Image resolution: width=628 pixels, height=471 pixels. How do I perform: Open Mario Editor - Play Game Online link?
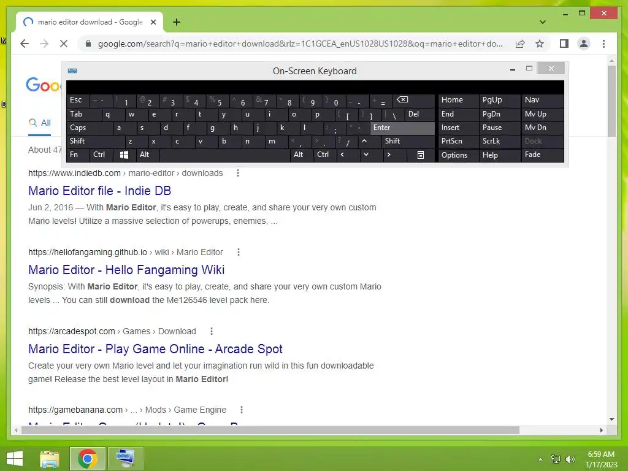pyautogui.click(x=155, y=349)
